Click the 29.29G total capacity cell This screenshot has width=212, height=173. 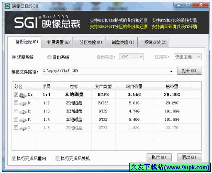tap(172, 103)
